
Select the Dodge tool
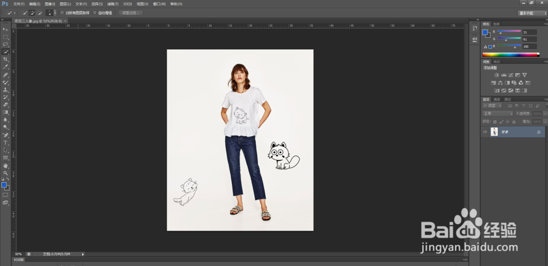(x=5, y=127)
